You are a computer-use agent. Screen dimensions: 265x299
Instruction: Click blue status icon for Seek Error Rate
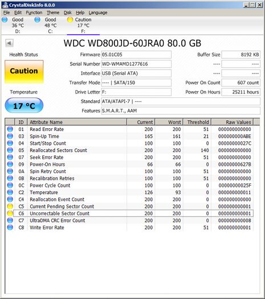(x=10, y=157)
